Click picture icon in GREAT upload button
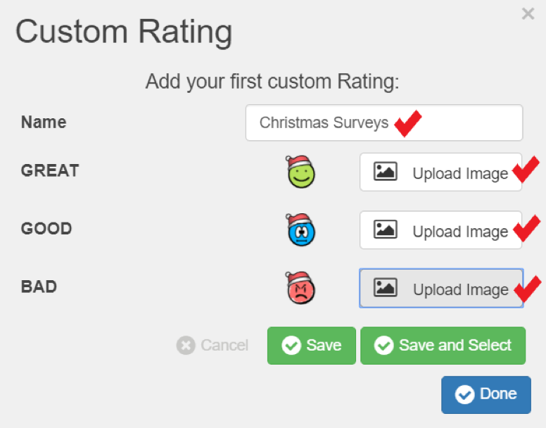546x428 pixels. click(385, 171)
